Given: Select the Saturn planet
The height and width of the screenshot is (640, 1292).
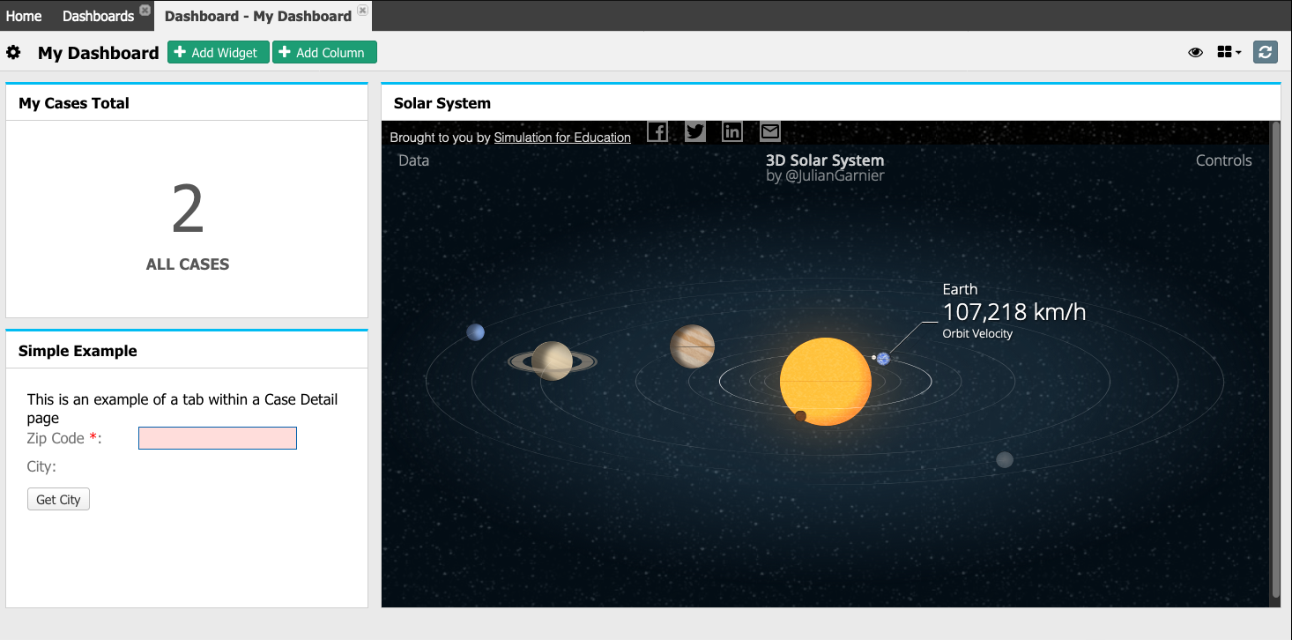Looking at the screenshot, I should [x=553, y=361].
